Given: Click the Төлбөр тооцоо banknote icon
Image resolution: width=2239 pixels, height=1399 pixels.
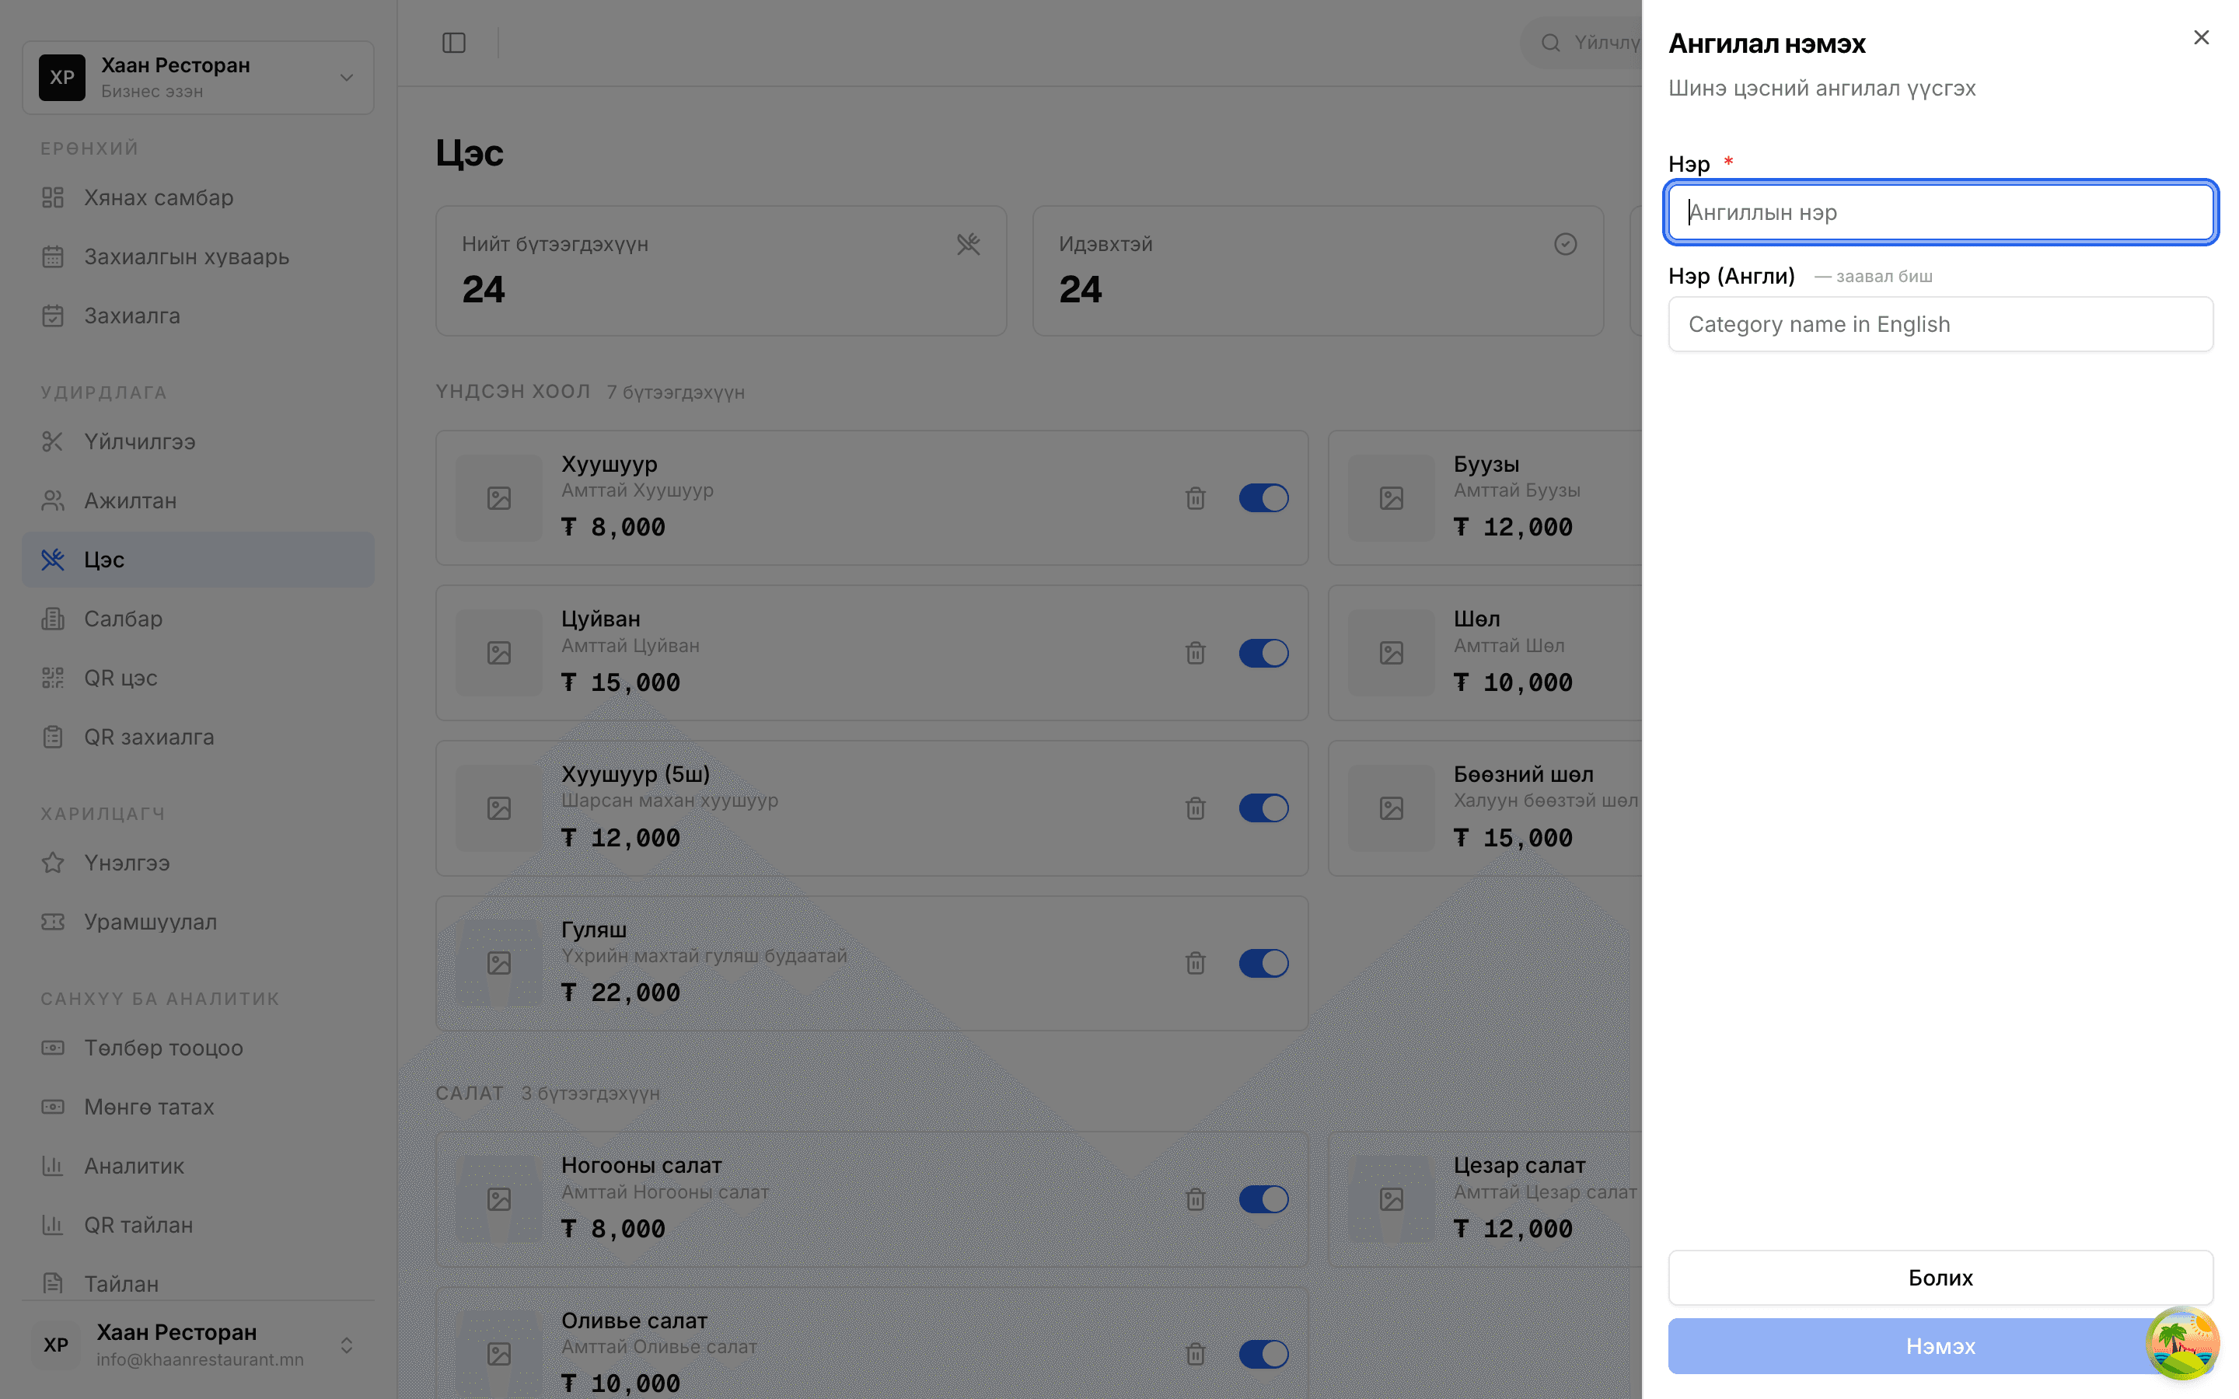Looking at the screenshot, I should [x=53, y=1048].
